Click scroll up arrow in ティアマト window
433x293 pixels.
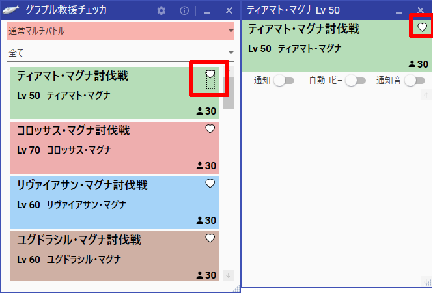click(426, 95)
